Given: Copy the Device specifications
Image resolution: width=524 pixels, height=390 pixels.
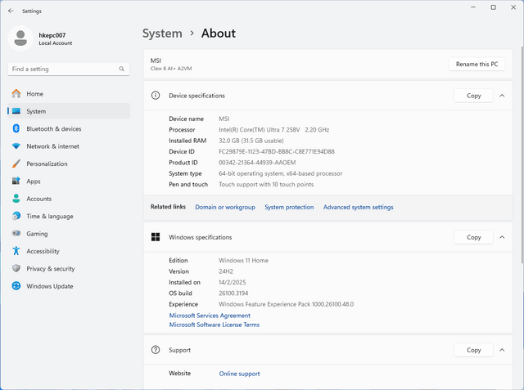Looking at the screenshot, I should tap(473, 96).
